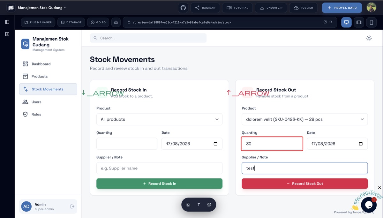Toggle the left sidebar panel icon

pyautogui.click(x=7, y=22)
